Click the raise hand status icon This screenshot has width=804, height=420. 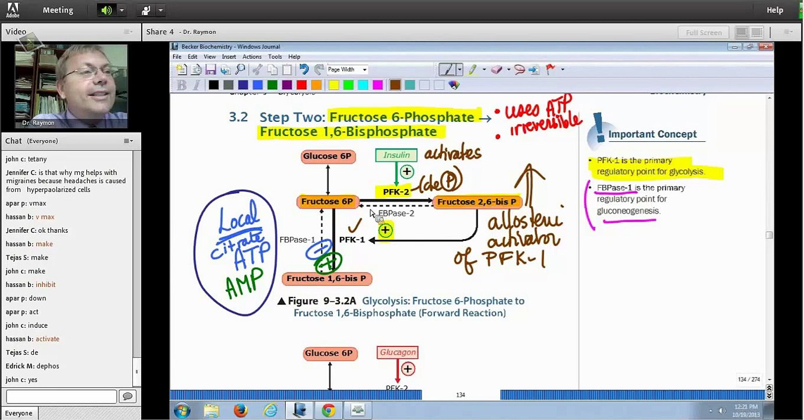146,10
